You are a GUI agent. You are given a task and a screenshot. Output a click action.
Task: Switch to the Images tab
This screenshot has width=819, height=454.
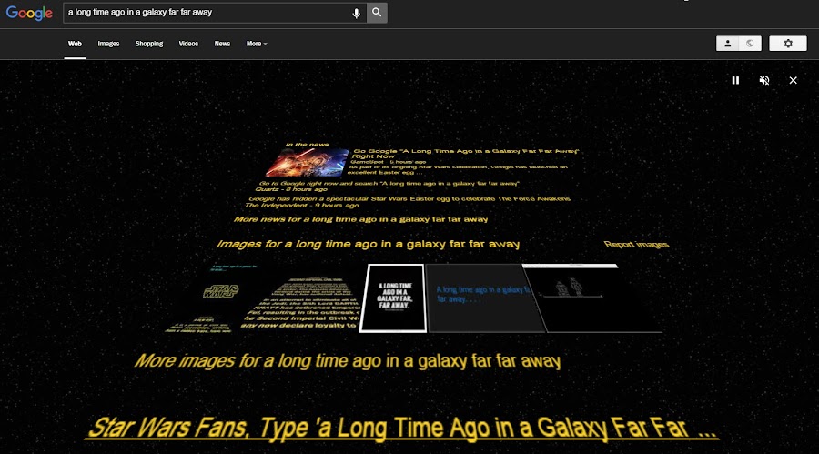(x=108, y=44)
